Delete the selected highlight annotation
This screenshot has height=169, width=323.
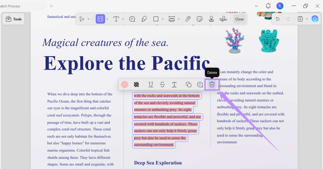click(x=212, y=84)
